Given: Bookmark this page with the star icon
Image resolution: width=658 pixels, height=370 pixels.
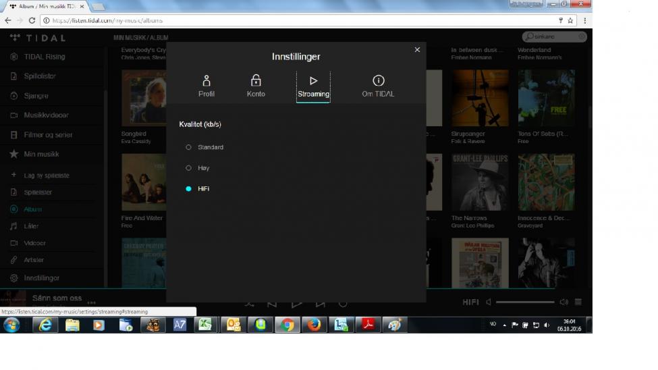Looking at the screenshot, I should [x=570, y=20].
